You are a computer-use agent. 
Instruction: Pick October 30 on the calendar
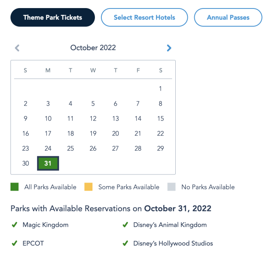(25, 164)
